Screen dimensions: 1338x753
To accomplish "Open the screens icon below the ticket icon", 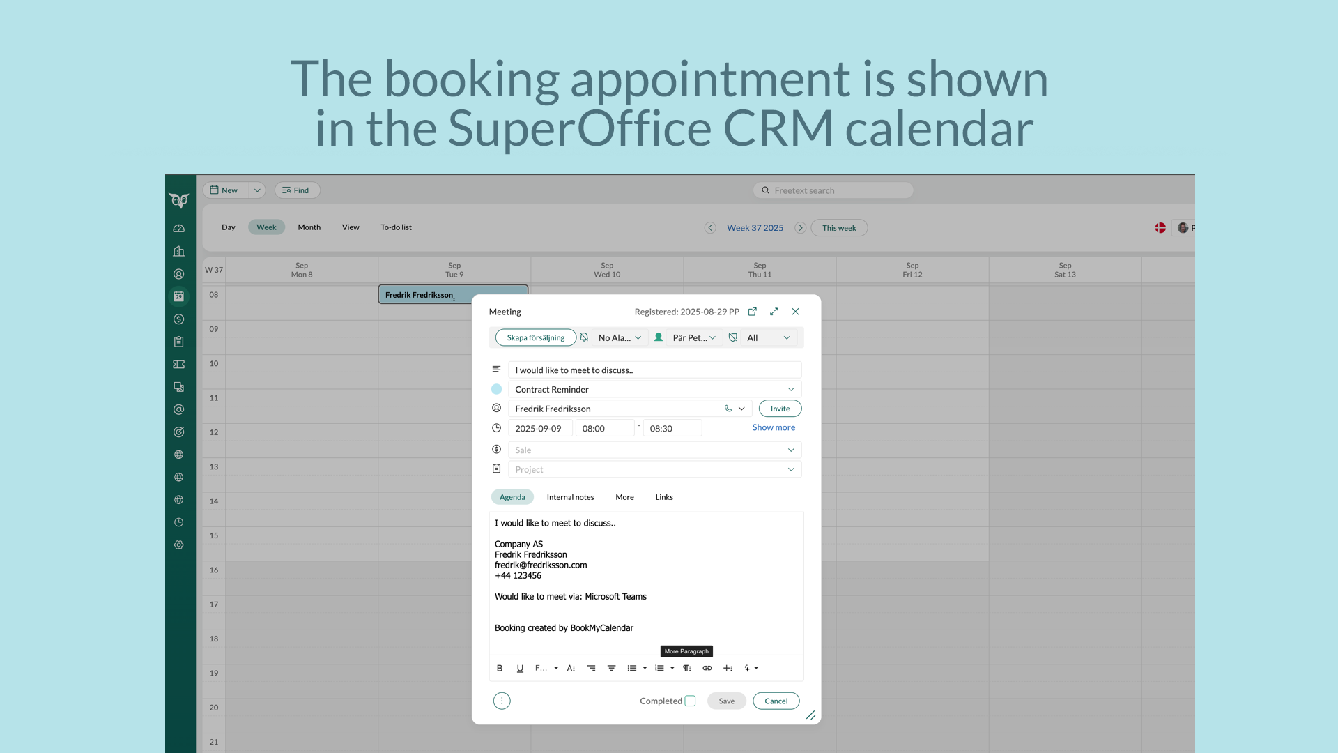I will (179, 387).
